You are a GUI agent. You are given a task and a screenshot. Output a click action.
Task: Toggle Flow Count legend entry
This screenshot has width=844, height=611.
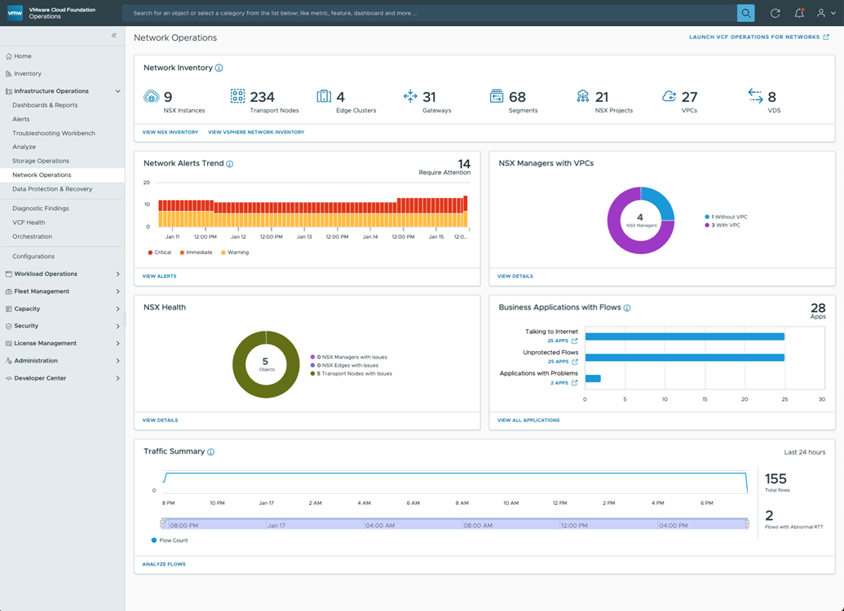click(170, 541)
